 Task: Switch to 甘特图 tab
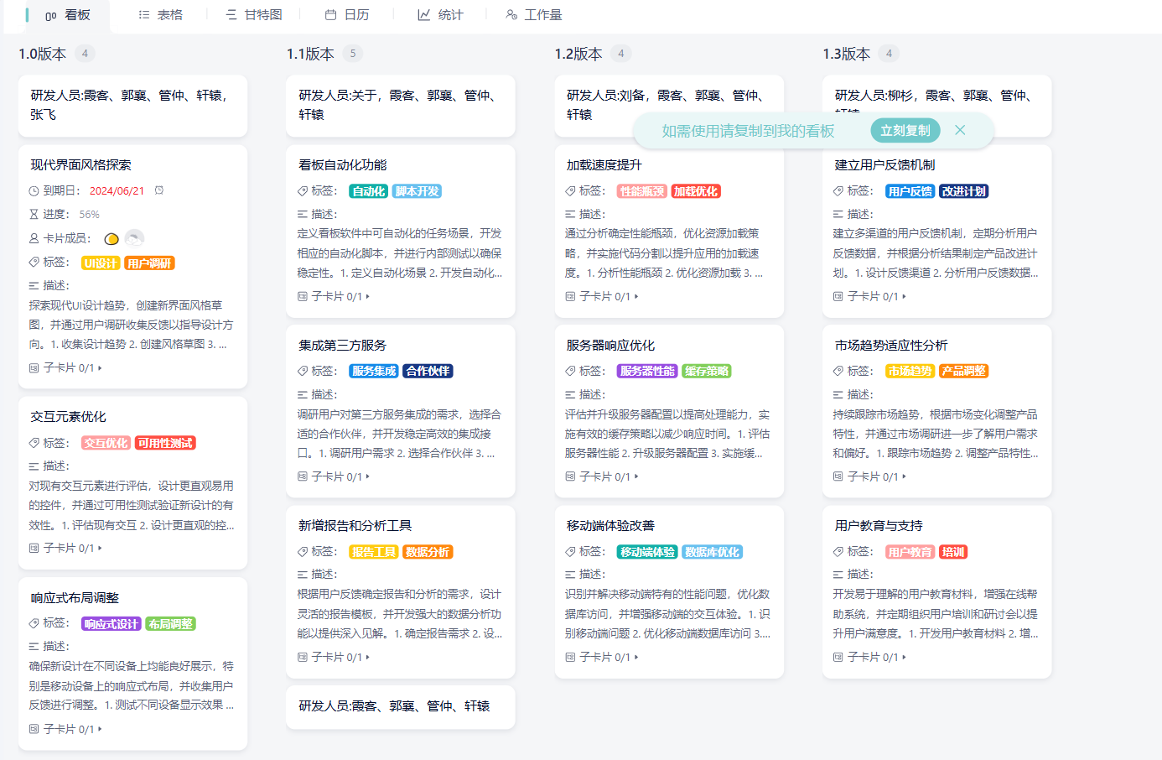pyautogui.click(x=253, y=14)
